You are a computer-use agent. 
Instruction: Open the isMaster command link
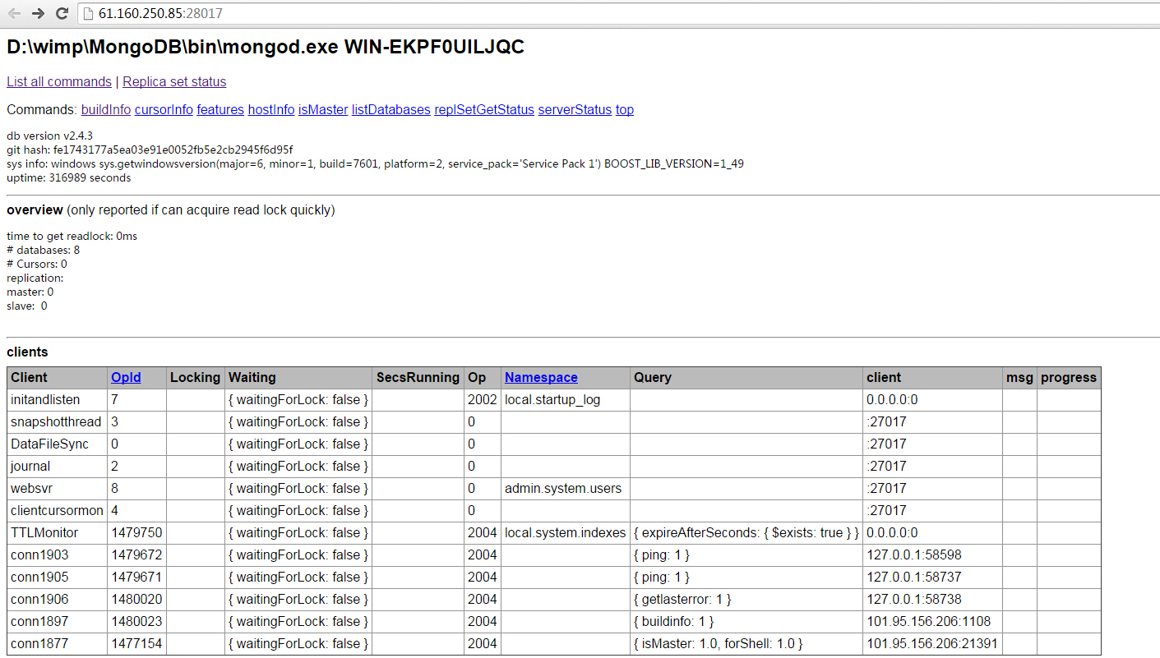click(323, 109)
